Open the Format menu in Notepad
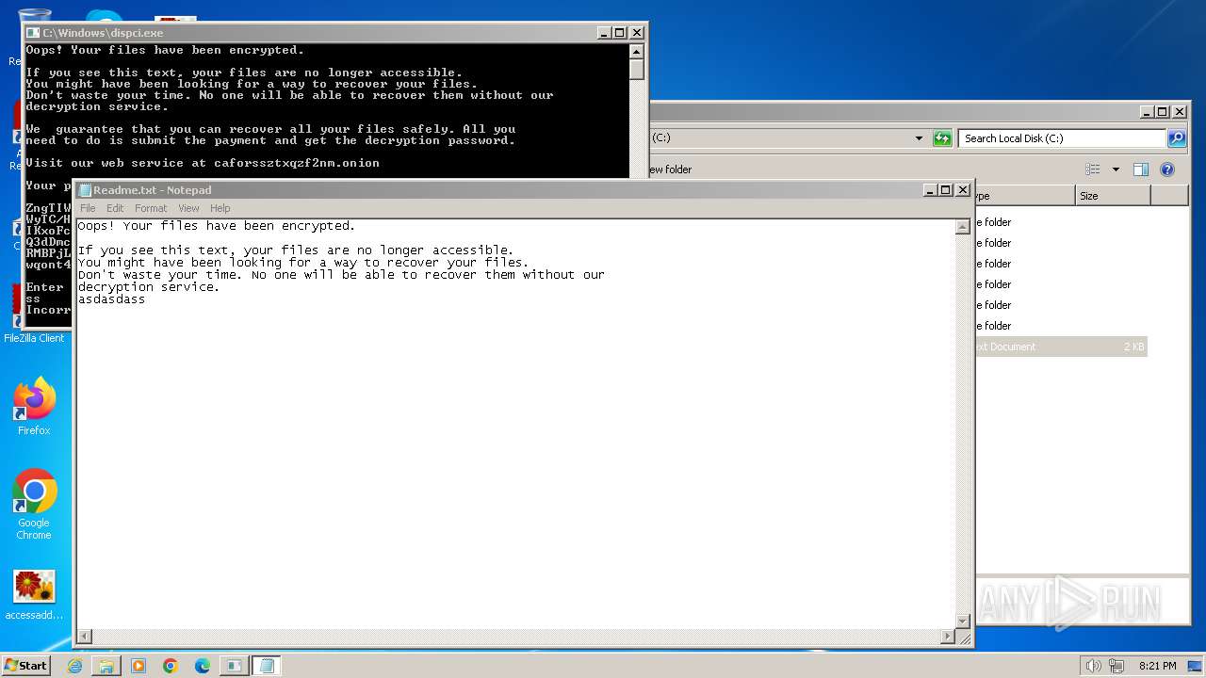Screen dimensions: 1206x678 coord(151,208)
